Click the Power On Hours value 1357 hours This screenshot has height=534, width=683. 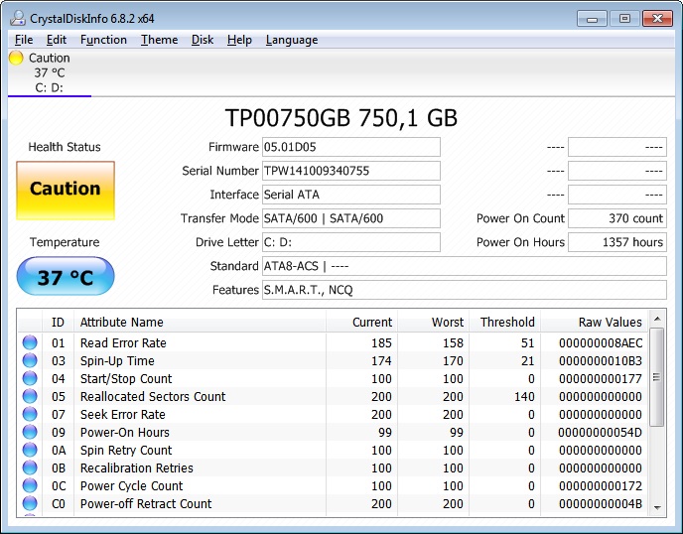[617, 242]
